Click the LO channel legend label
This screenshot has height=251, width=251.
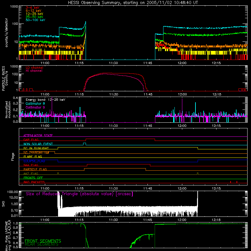tap(35, 67)
